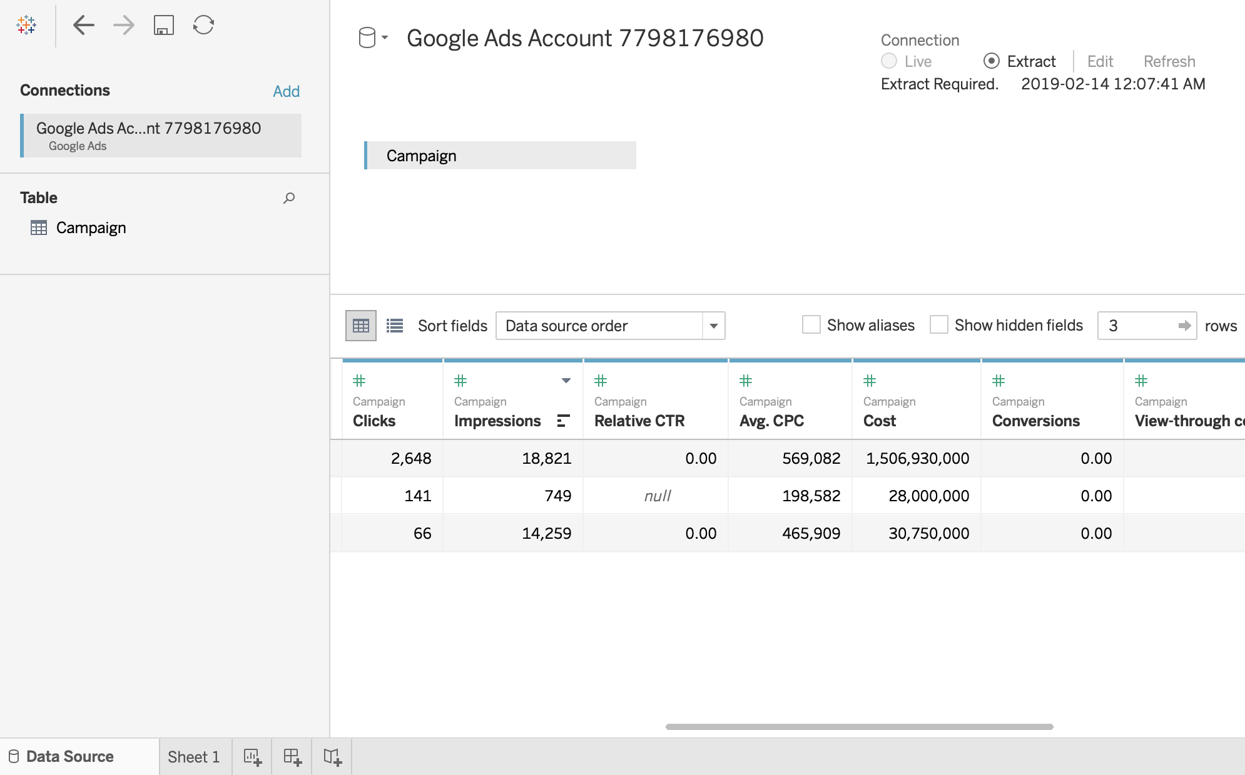Screen dimensions: 1245x775
Task: Click the save icon in toolbar
Action: [x=163, y=25]
